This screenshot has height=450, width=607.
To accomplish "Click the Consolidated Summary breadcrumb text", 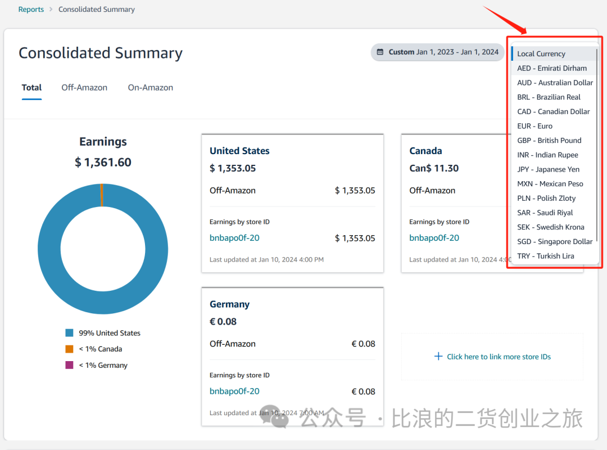I will (x=97, y=10).
